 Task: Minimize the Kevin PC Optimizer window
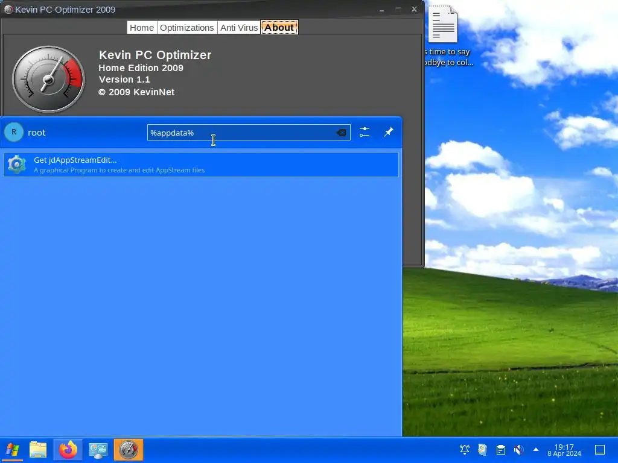click(381, 10)
